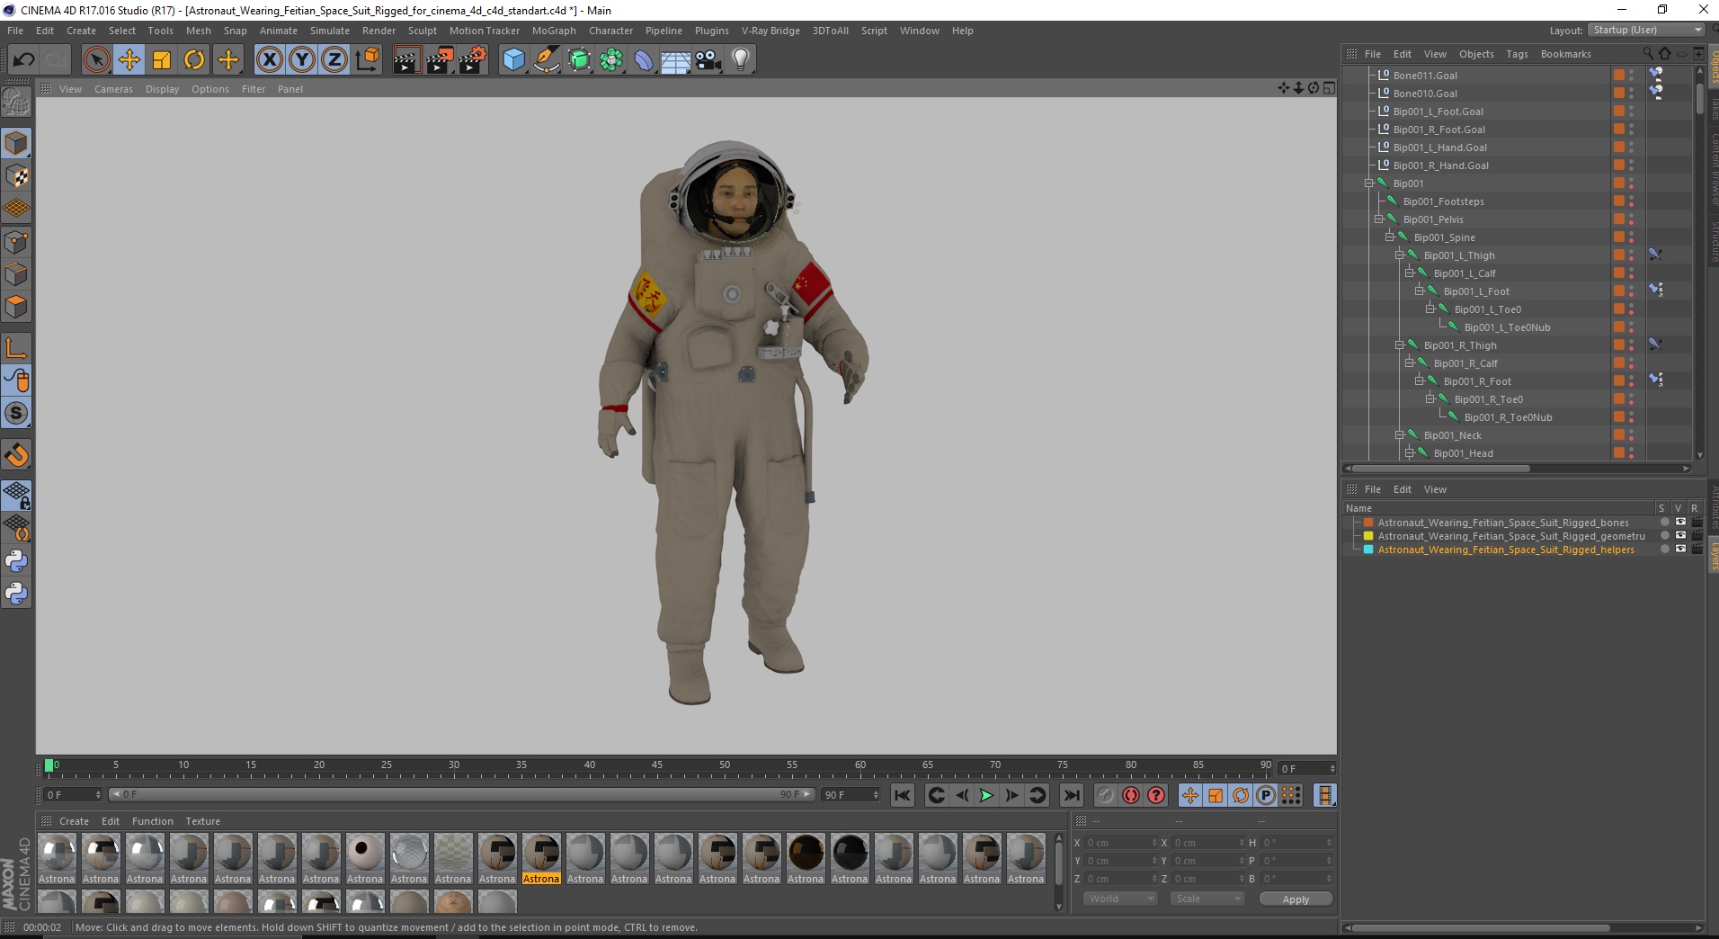Open viewport Cameras menu

coord(113,89)
